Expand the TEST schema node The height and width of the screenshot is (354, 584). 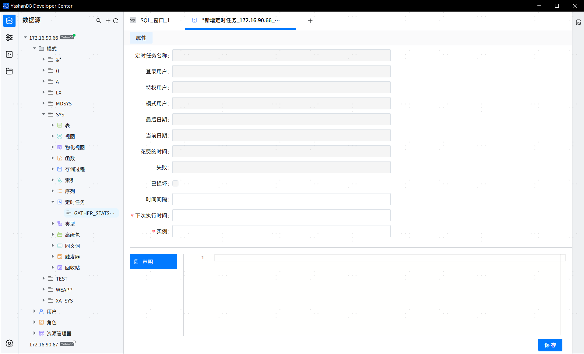tap(44, 278)
